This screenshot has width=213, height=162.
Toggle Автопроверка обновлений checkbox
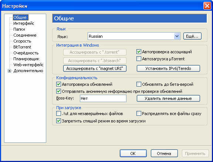point(58,84)
